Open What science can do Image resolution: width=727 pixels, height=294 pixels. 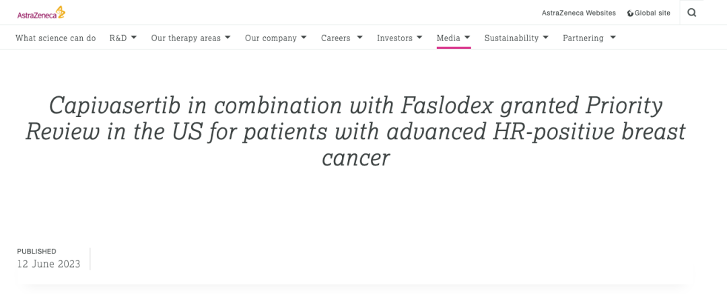coord(56,38)
